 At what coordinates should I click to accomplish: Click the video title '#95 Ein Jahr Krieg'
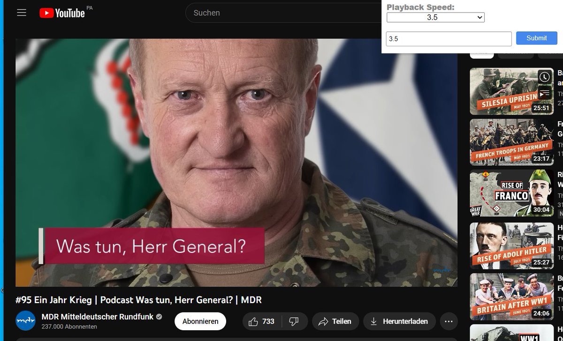(138, 300)
